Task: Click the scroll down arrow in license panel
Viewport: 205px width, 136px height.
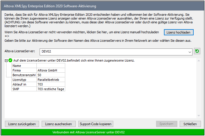Action: [199, 116]
